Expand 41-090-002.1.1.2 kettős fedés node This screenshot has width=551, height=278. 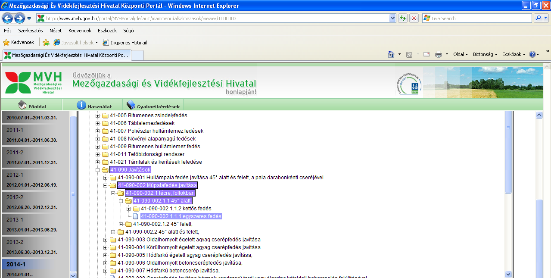tap(129, 209)
